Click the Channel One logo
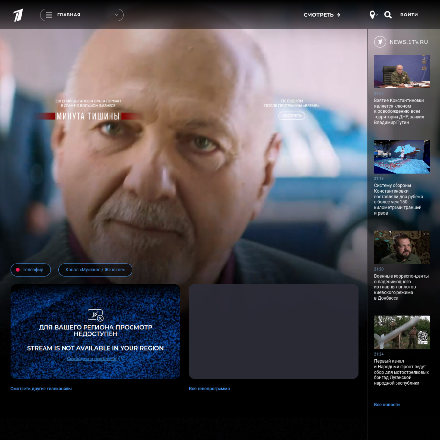This screenshot has width=440, height=440. (x=18, y=15)
